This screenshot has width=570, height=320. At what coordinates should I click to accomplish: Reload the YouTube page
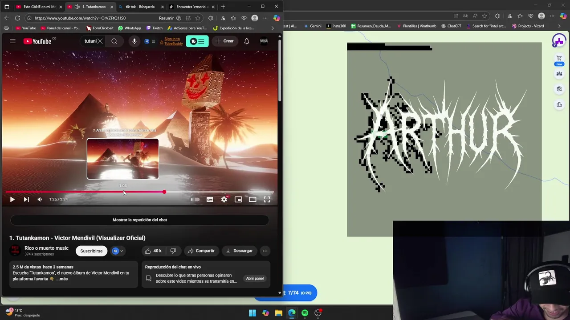click(x=17, y=18)
